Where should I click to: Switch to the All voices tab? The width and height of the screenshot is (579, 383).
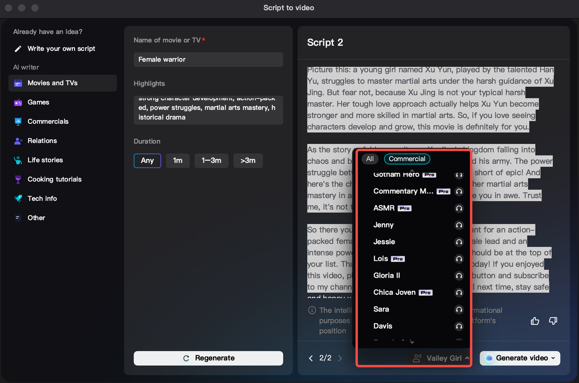(x=370, y=159)
